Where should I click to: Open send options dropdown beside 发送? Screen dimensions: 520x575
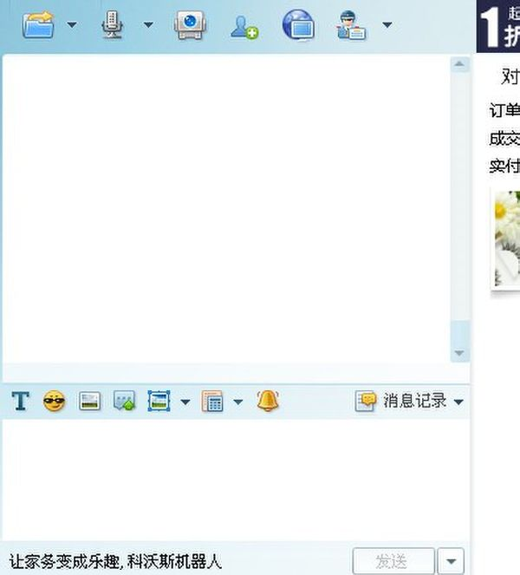coord(451,561)
